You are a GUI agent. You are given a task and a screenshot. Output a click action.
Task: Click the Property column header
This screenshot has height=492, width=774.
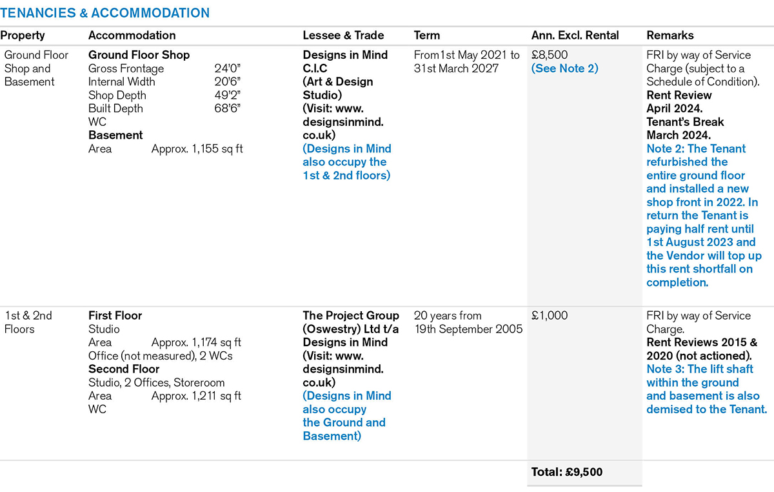(23, 36)
